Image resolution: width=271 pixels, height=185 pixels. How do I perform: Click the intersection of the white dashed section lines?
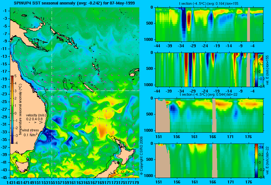point(52,91)
